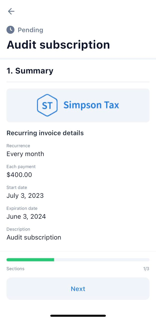
Task: Click the Pending clock status icon
Action: (10, 30)
